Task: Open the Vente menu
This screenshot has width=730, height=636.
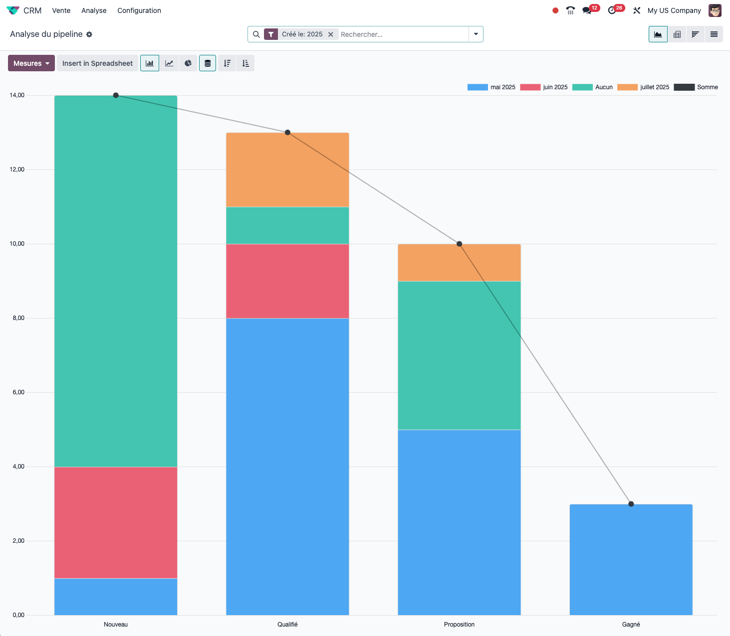Action: click(x=61, y=10)
